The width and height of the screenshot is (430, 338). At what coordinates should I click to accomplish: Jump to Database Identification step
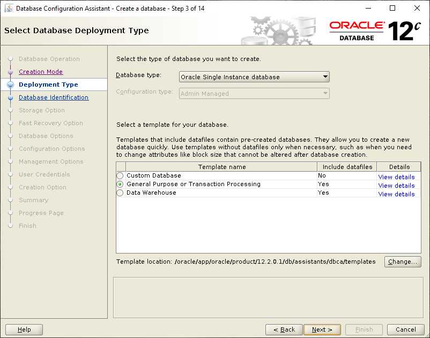[x=54, y=97]
